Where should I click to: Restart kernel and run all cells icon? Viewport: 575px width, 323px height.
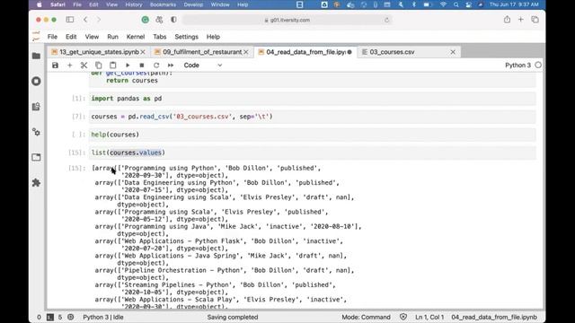171,65
